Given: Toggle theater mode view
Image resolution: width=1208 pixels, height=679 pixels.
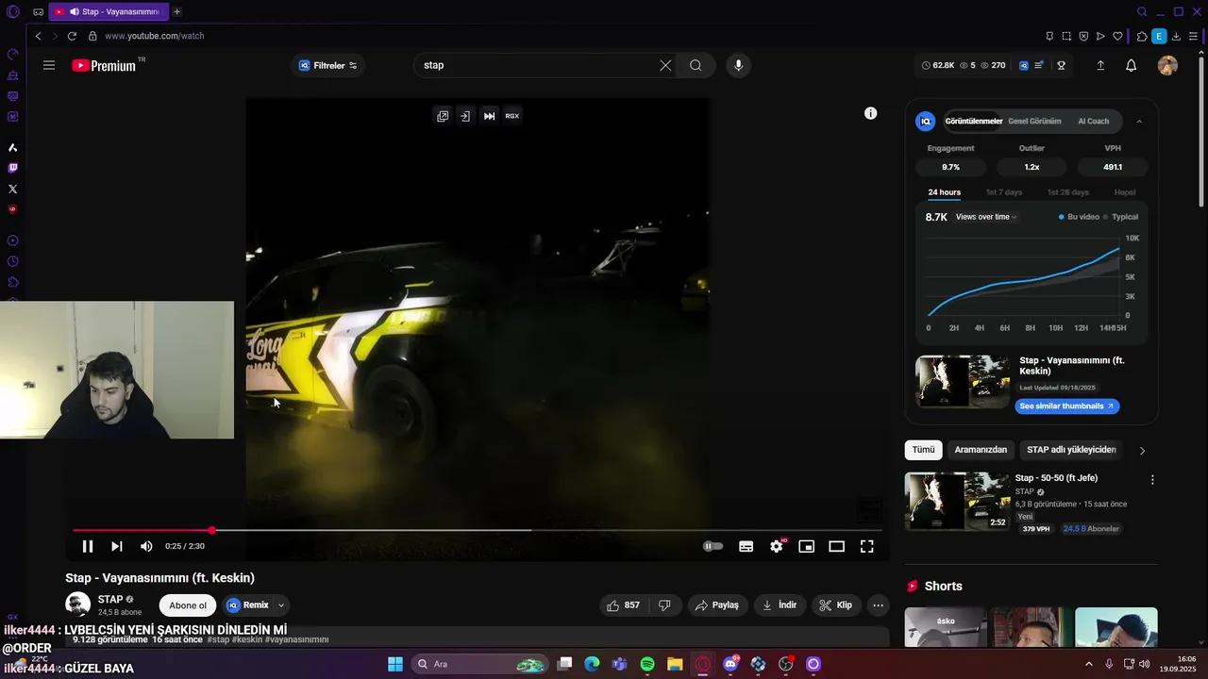Looking at the screenshot, I should point(836,546).
